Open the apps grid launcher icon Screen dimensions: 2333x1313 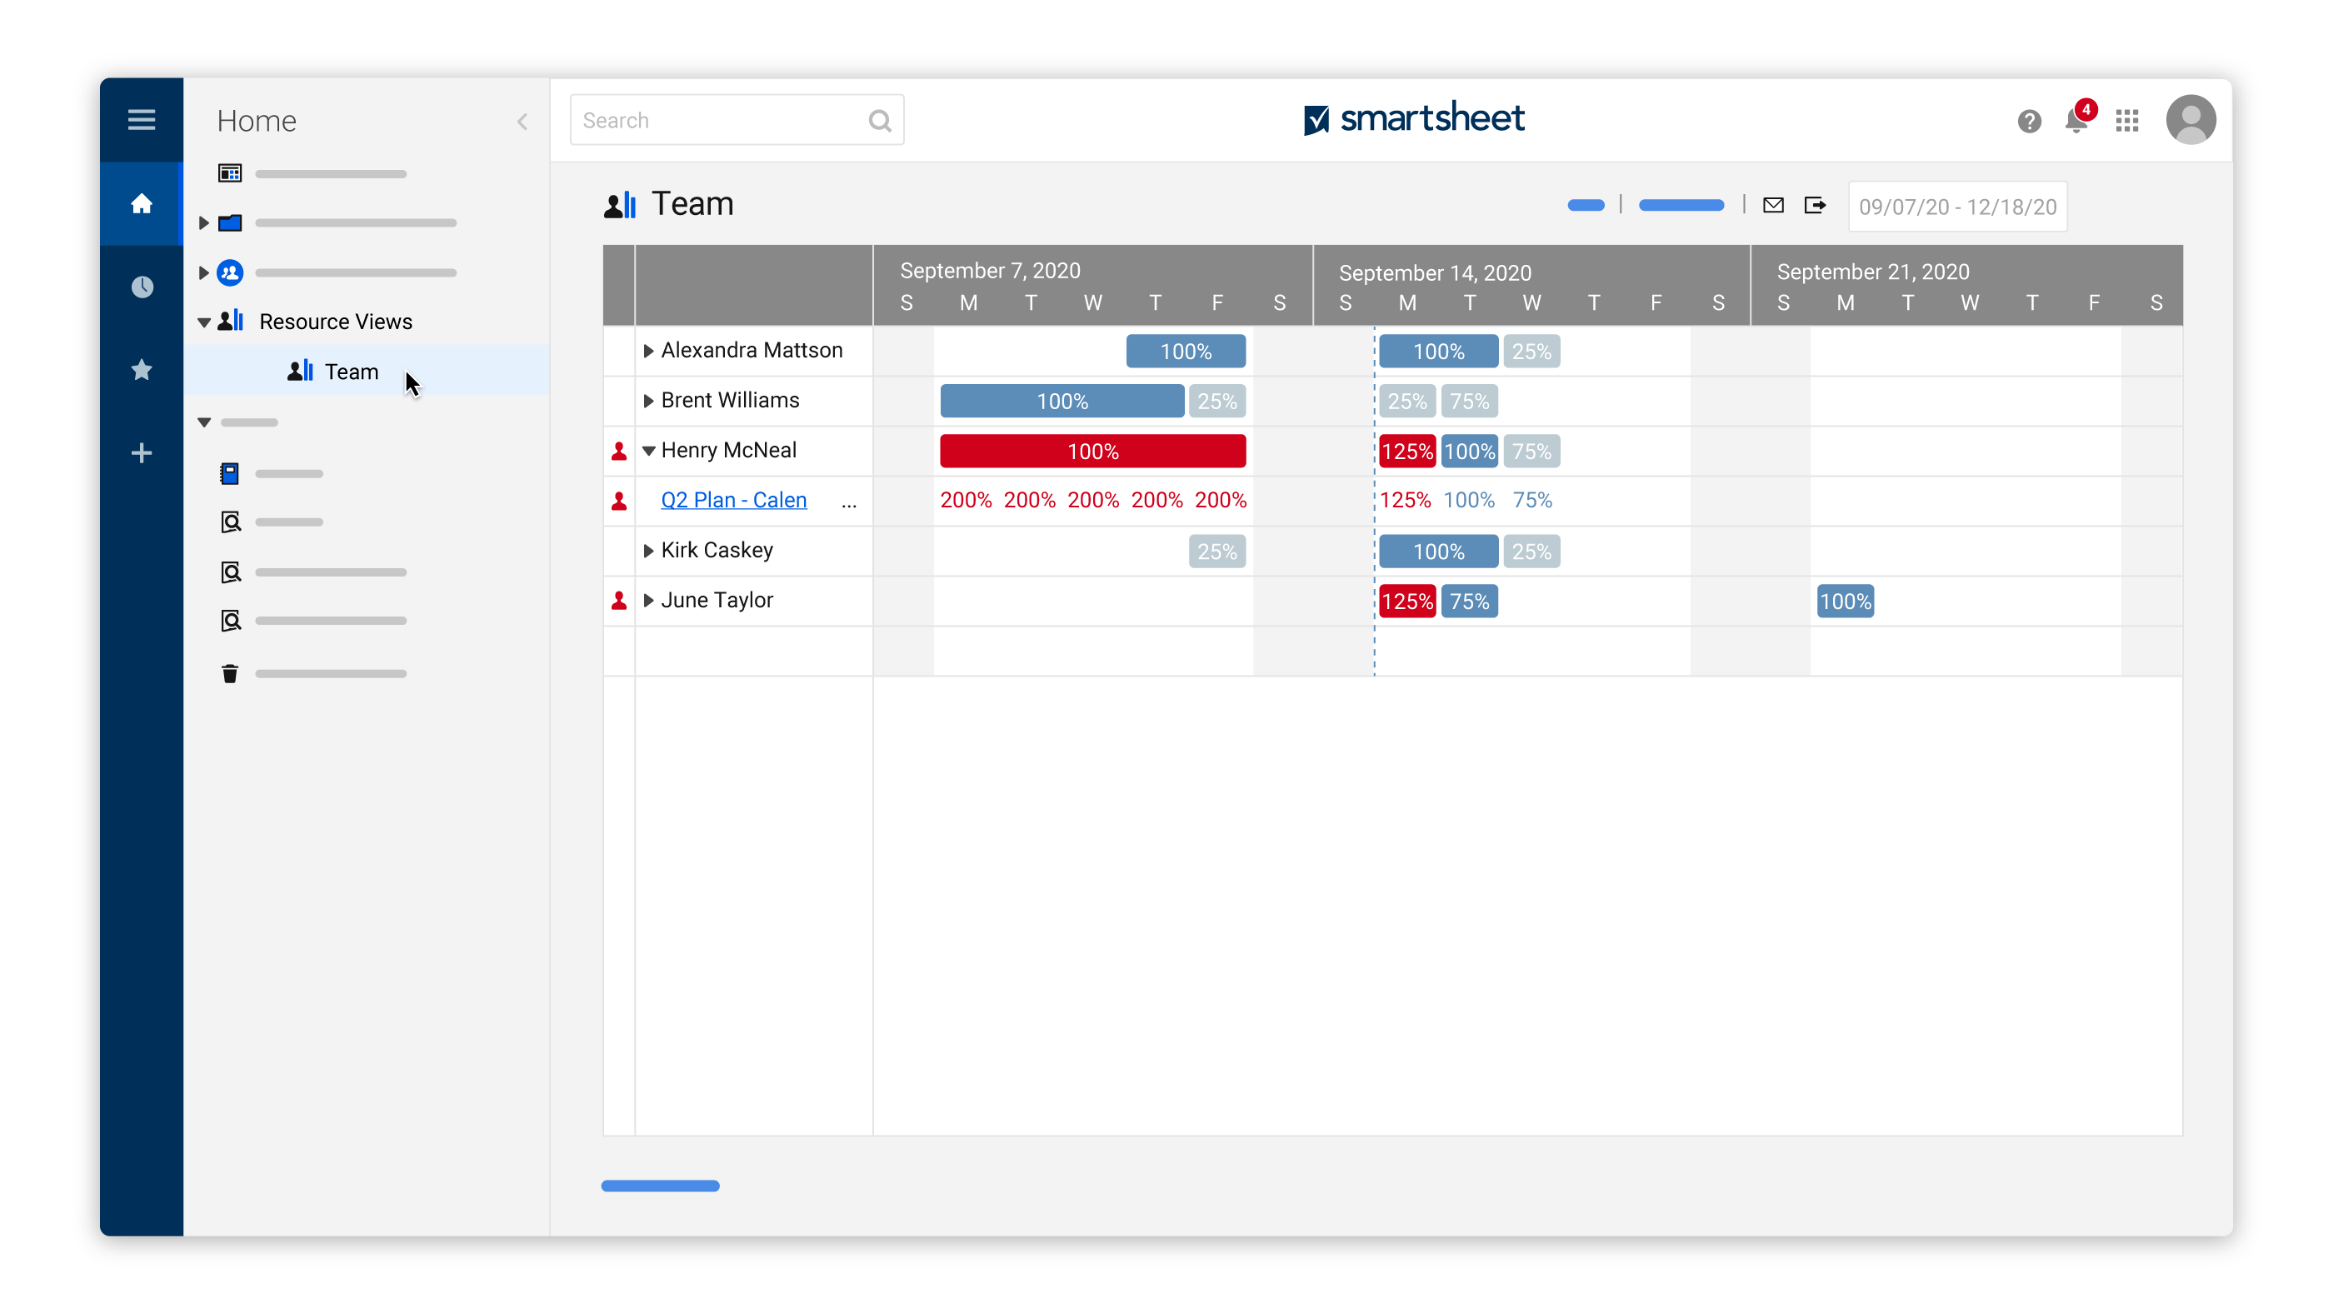(2126, 122)
